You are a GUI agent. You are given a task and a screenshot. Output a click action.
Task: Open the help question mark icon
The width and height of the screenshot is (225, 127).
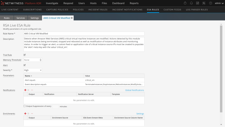[x=211, y=3]
